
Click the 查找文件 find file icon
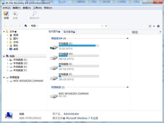pyautogui.click(x=34, y=14)
